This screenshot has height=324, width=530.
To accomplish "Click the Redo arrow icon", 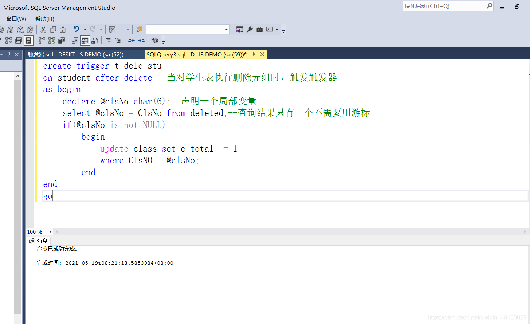I will (93, 29).
